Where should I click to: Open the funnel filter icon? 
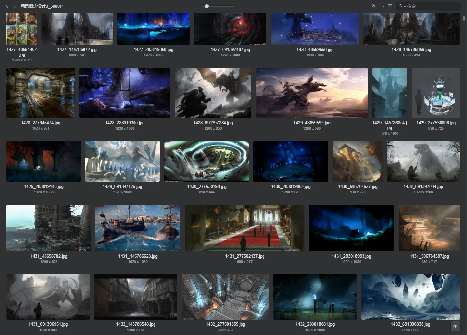click(390, 6)
